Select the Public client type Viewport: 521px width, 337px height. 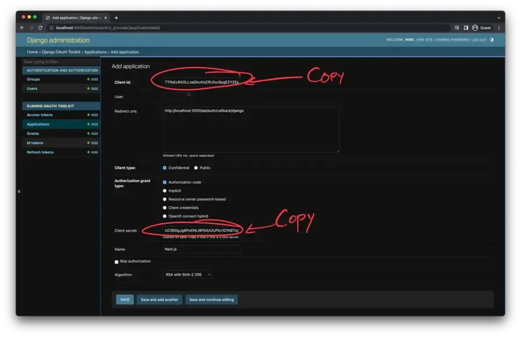click(x=196, y=168)
